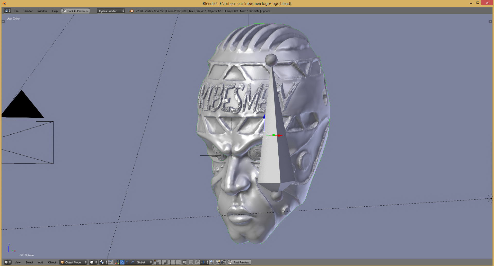Open the snap element type selector
Screen dimensions: 494x266
point(205,262)
